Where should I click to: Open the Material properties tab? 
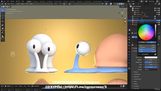[x=129, y=68]
